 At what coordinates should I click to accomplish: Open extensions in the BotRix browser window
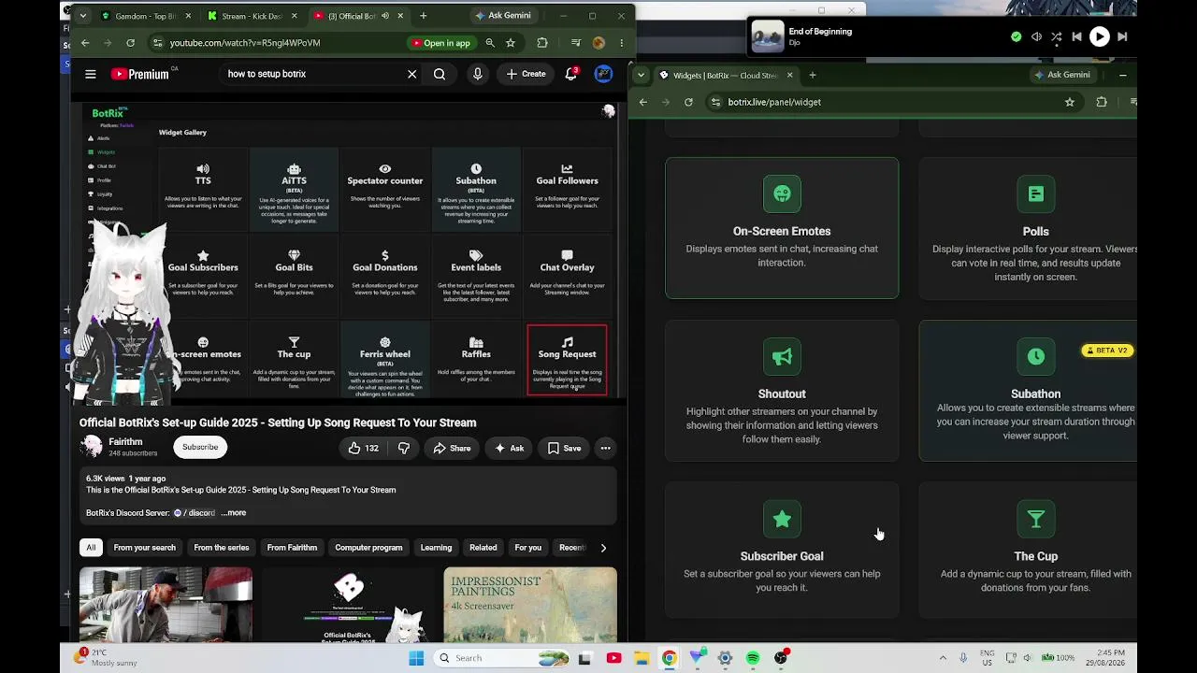[x=1102, y=102]
